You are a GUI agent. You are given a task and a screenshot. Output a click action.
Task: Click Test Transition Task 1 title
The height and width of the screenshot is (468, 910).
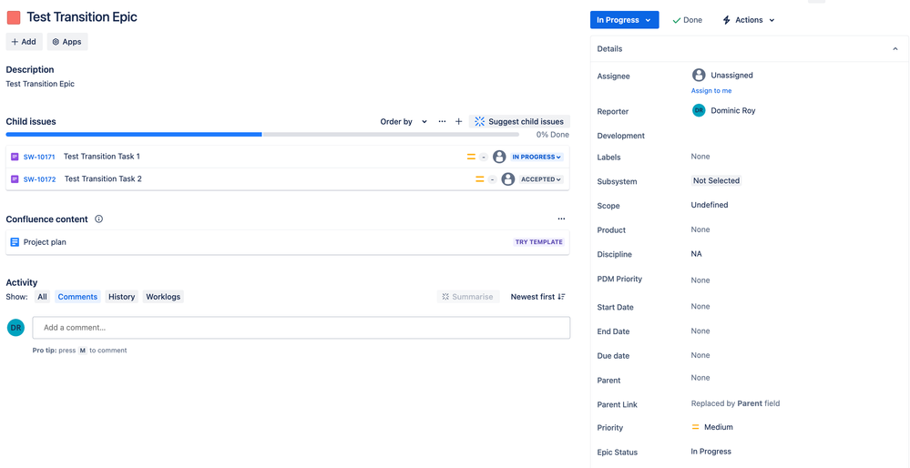tap(101, 157)
